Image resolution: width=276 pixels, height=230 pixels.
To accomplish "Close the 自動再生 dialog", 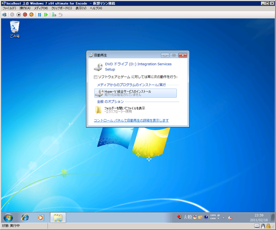I will tap(183, 55).
